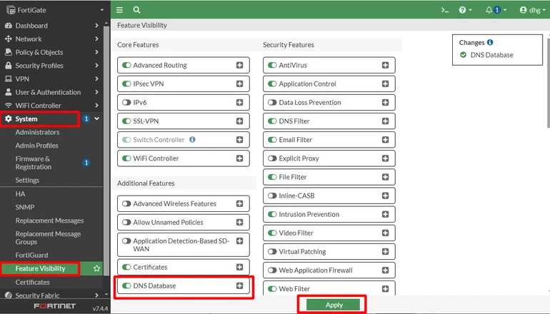The width and height of the screenshot is (550, 314).
Task: Open the FortiGuard page
Action: pos(31,255)
